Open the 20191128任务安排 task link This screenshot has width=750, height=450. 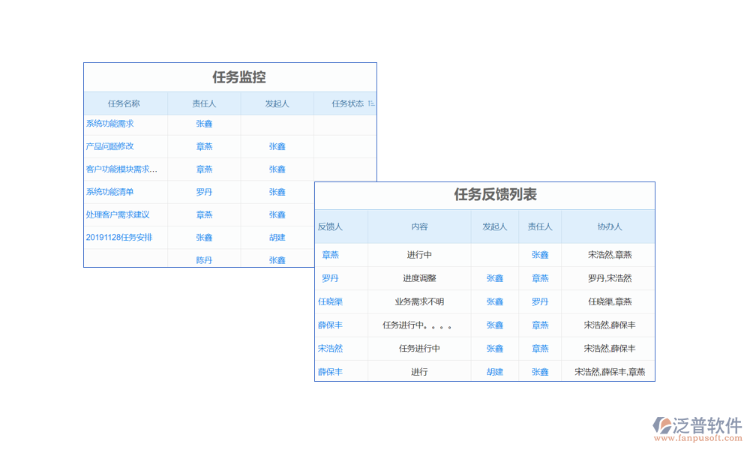click(118, 237)
